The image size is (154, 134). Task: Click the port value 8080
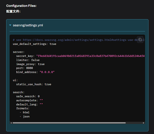point(30,68)
